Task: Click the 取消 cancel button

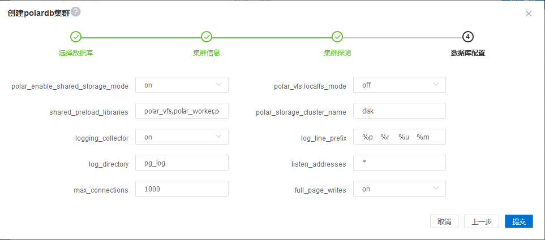Action: click(444, 221)
